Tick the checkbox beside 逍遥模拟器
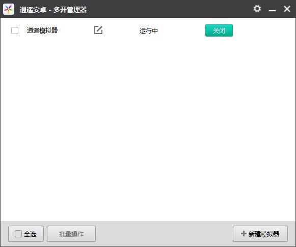The image size is (296, 247). pos(15,30)
